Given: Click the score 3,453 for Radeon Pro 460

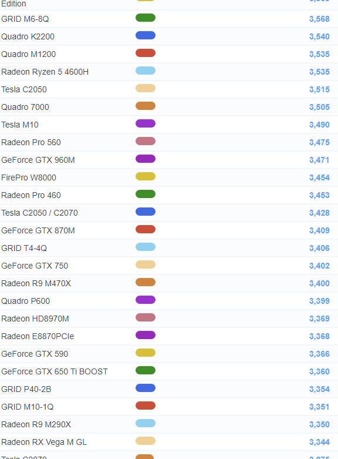Looking at the screenshot, I should (319, 195).
